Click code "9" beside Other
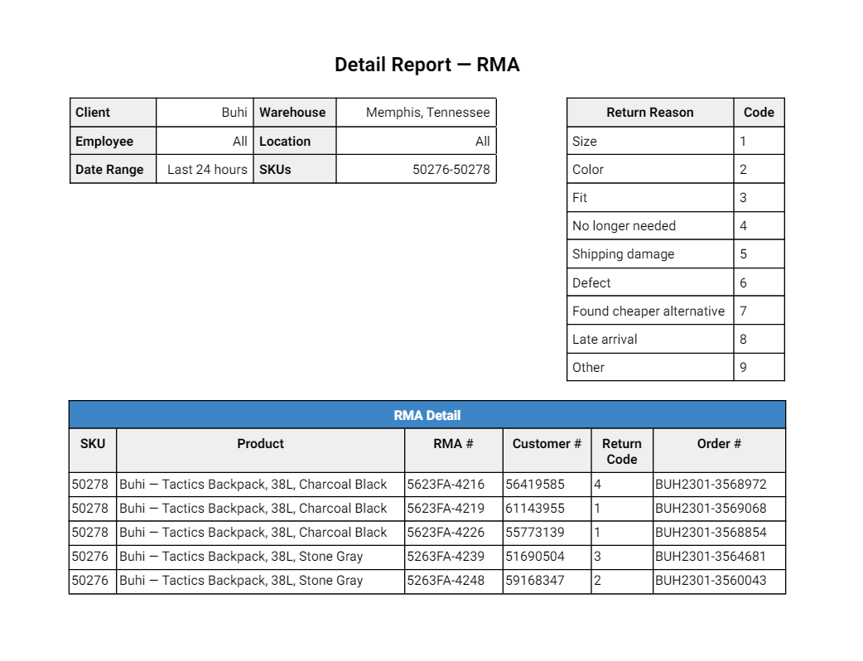Viewport: 863px width, 661px height. click(743, 367)
